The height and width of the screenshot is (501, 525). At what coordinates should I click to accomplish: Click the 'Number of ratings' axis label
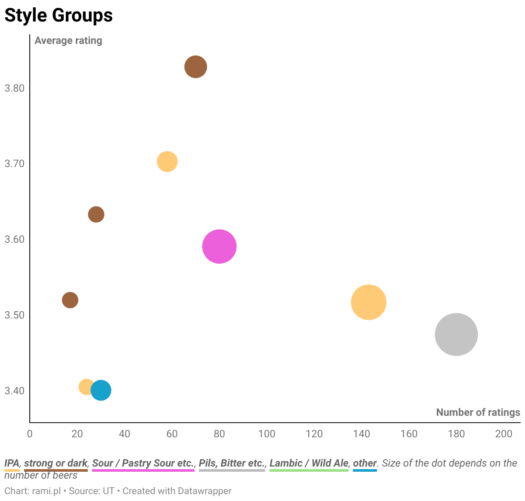pyautogui.click(x=478, y=412)
